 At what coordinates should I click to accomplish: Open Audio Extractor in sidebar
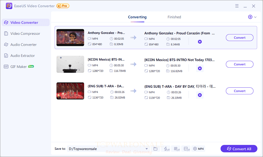pos(26,56)
